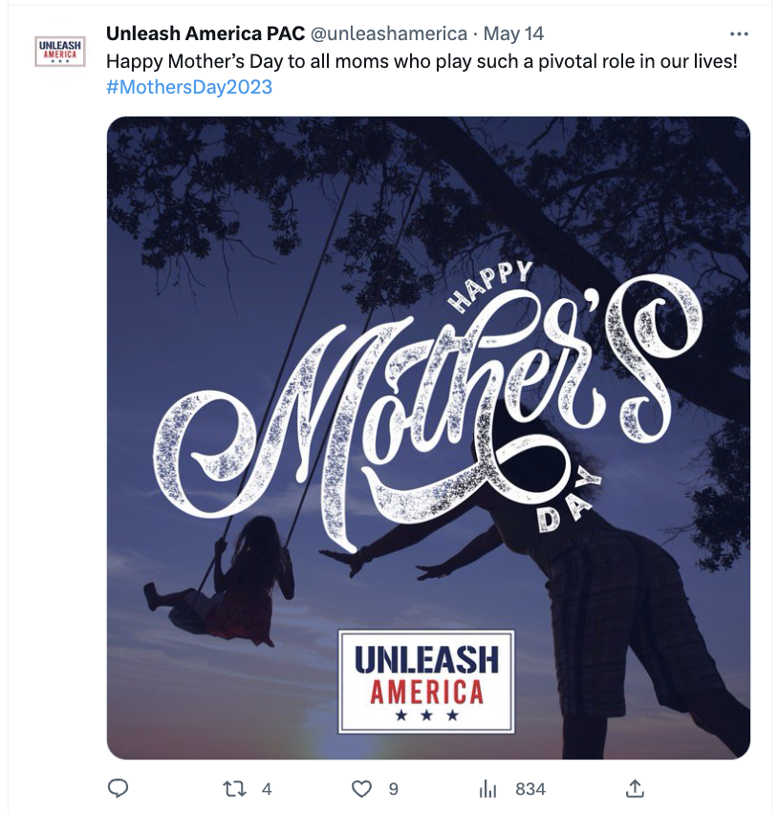
Task: View tweet analytics bar chart icon
Action: pyautogui.click(x=487, y=789)
